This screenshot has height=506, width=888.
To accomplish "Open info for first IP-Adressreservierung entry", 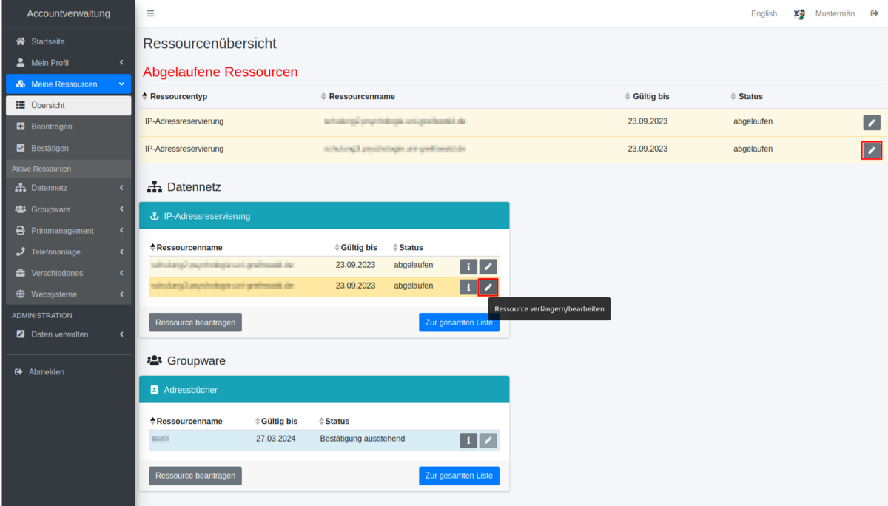I will pos(468,266).
